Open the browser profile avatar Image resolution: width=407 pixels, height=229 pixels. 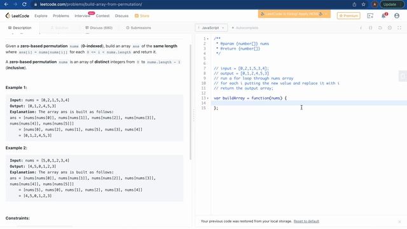[375, 4]
